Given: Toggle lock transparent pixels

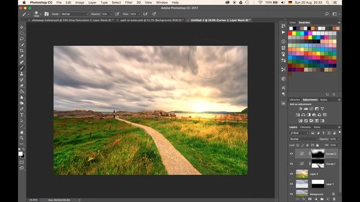Looking at the screenshot, I should pyautogui.click(x=298, y=145).
